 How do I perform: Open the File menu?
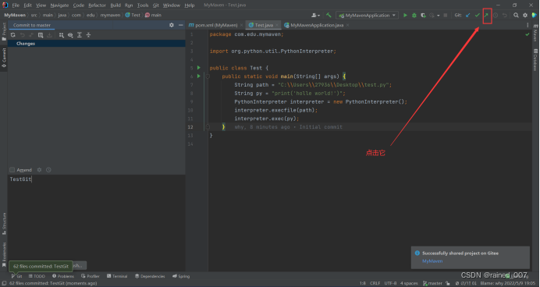click(16, 5)
